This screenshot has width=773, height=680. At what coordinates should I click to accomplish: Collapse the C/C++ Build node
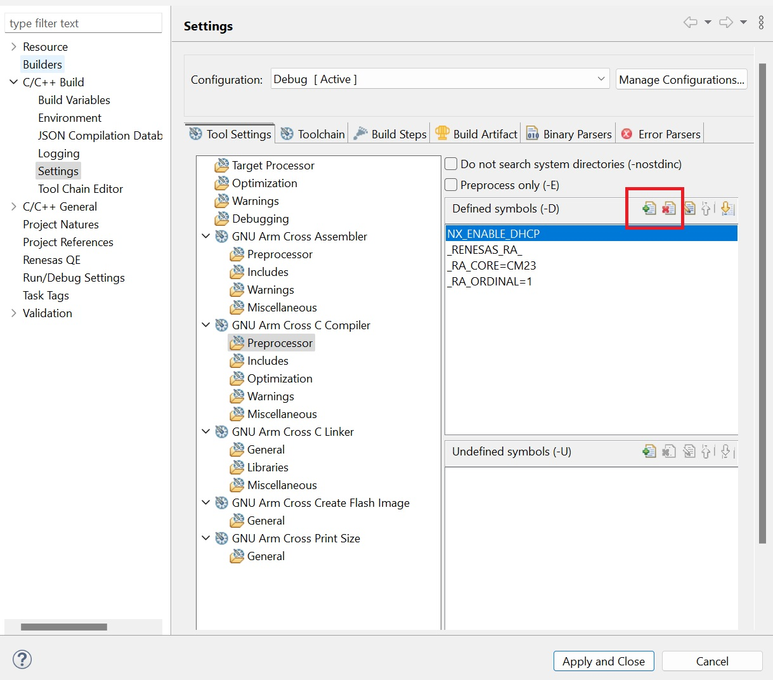[x=13, y=82]
